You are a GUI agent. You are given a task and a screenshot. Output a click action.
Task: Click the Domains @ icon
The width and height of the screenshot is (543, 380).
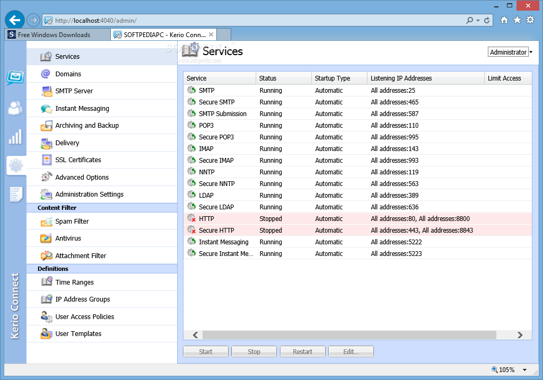coord(46,74)
